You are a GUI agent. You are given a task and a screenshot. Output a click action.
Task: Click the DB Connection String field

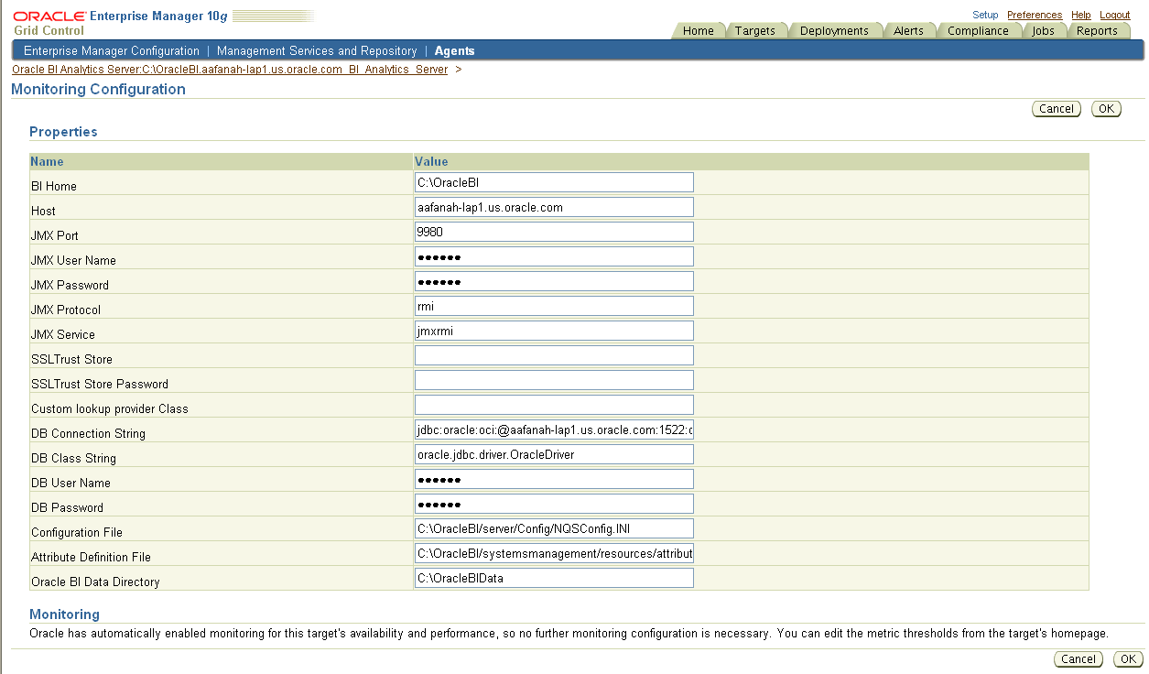[x=554, y=429]
